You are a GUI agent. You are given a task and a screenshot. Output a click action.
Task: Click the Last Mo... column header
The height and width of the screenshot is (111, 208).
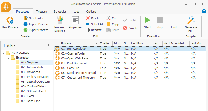pyautogui.click(x=198, y=43)
